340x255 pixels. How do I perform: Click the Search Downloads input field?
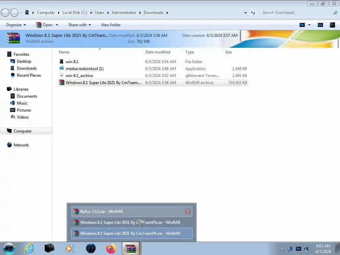[x=296, y=13]
